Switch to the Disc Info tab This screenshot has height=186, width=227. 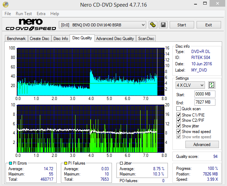(x=61, y=39)
